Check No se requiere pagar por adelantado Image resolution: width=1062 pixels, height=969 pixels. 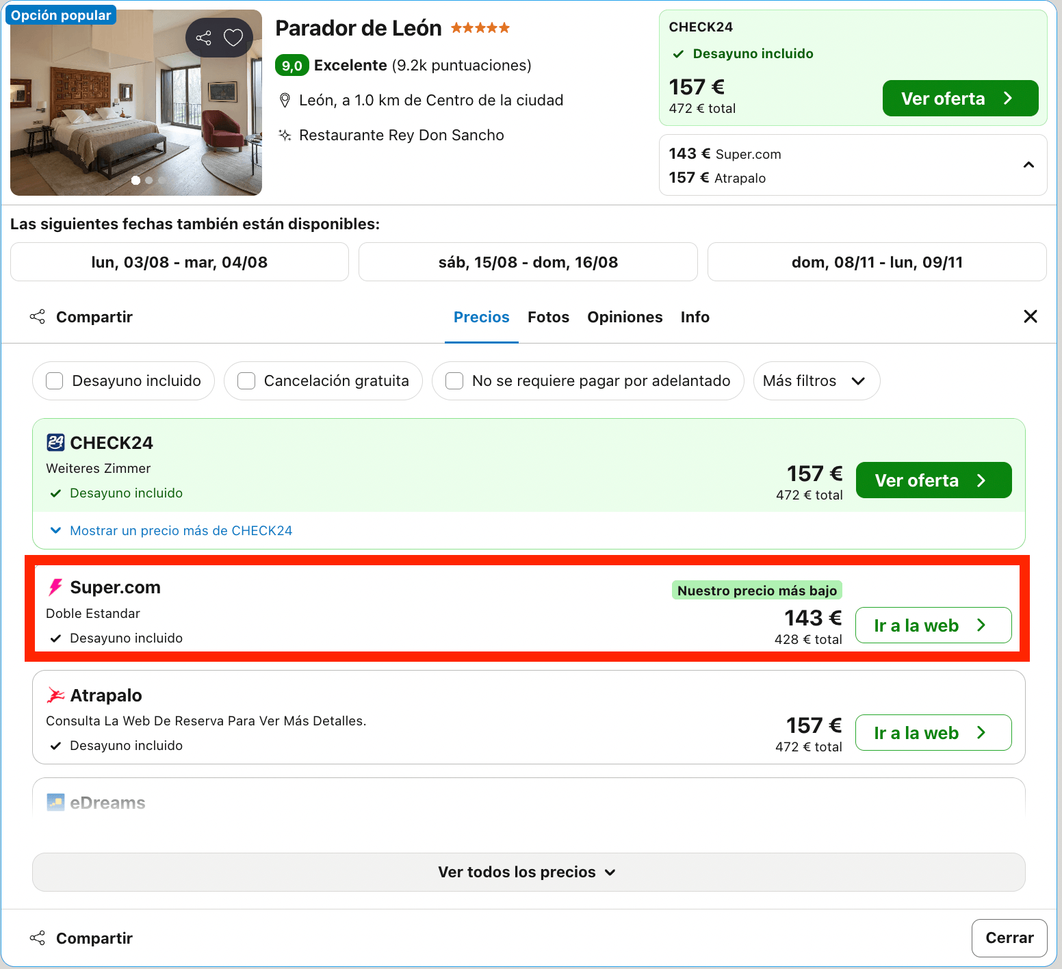454,380
